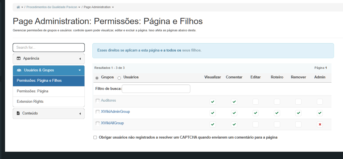Focus the Search for field
Viewport: 343px width, 159px height.
pos(49,47)
